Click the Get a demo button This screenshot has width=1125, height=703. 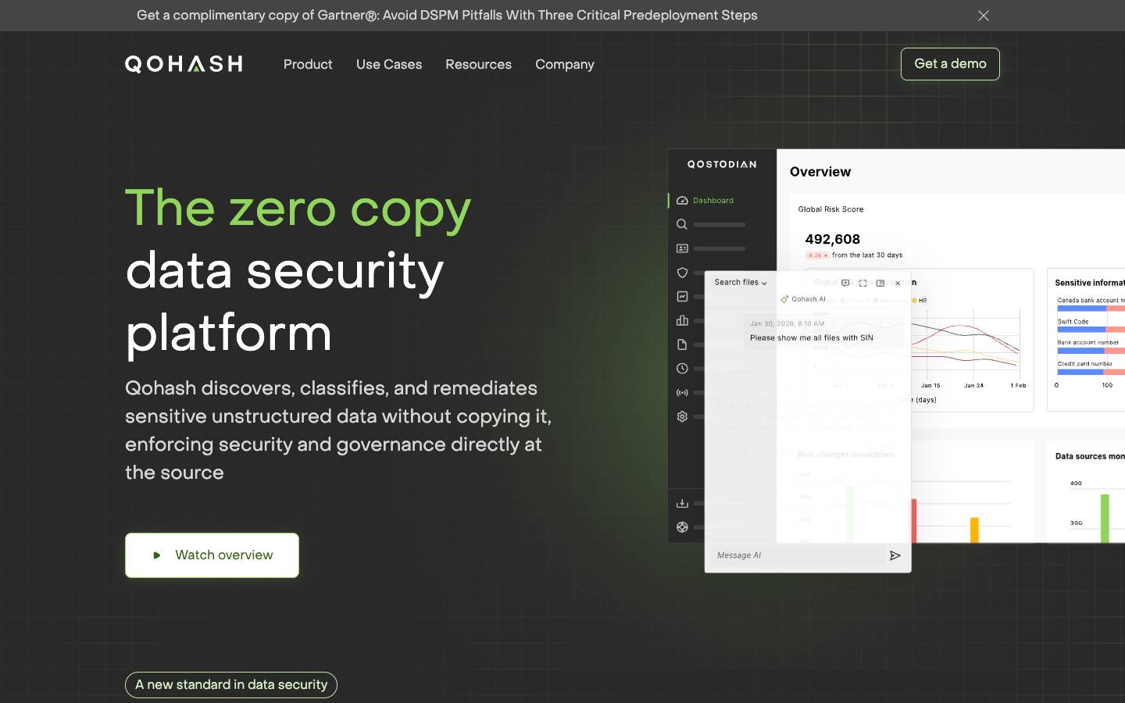(x=950, y=64)
